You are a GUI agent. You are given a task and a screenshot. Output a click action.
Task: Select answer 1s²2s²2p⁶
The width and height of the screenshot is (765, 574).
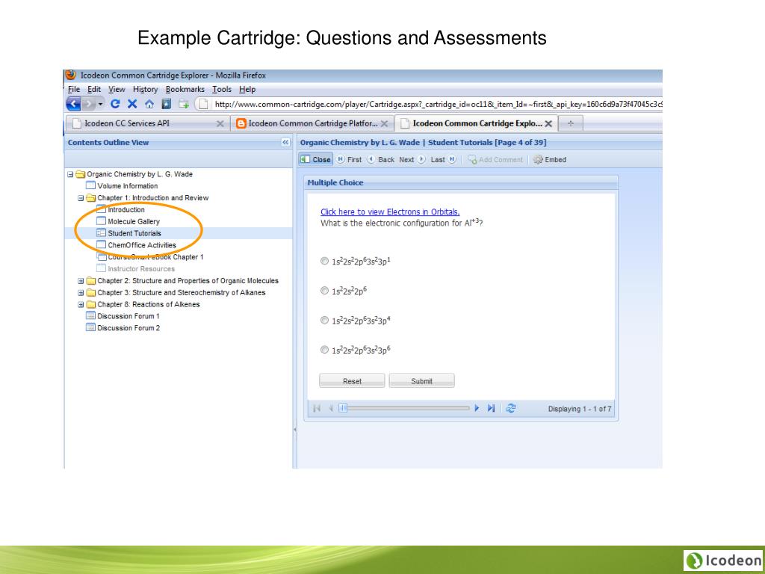(x=324, y=291)
